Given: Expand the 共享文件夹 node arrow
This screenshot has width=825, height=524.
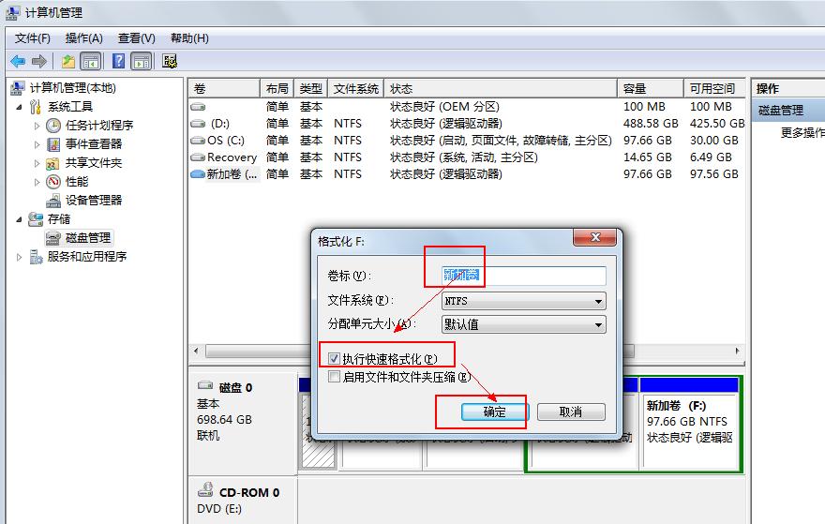Looking at the screenshot, I should coord(37,163).
